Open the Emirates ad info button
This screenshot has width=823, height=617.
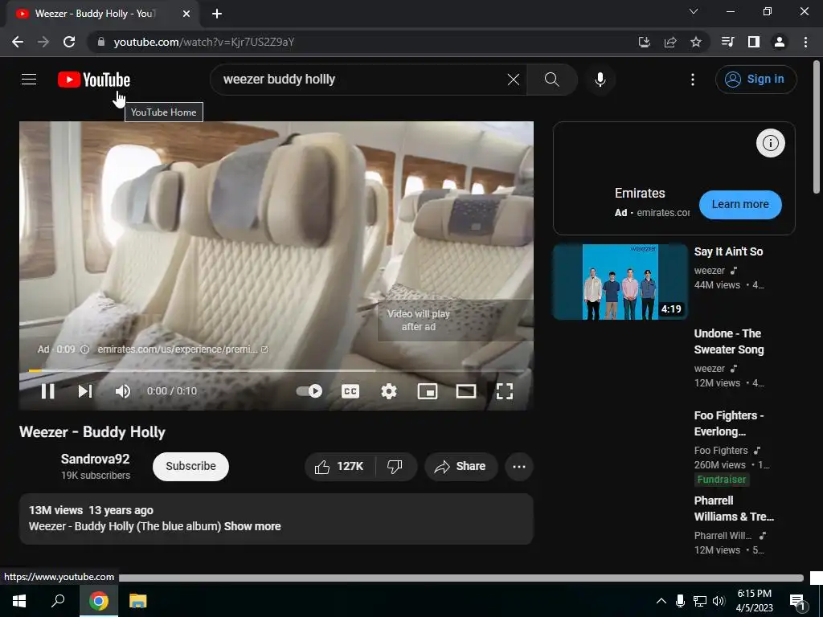(x=770, y=143)
